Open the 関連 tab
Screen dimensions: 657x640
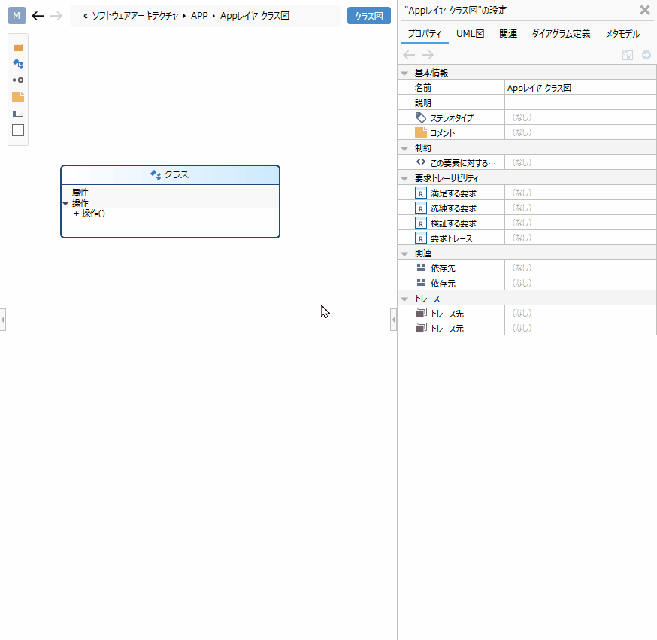pyautogui.click(x=508, y=34)
